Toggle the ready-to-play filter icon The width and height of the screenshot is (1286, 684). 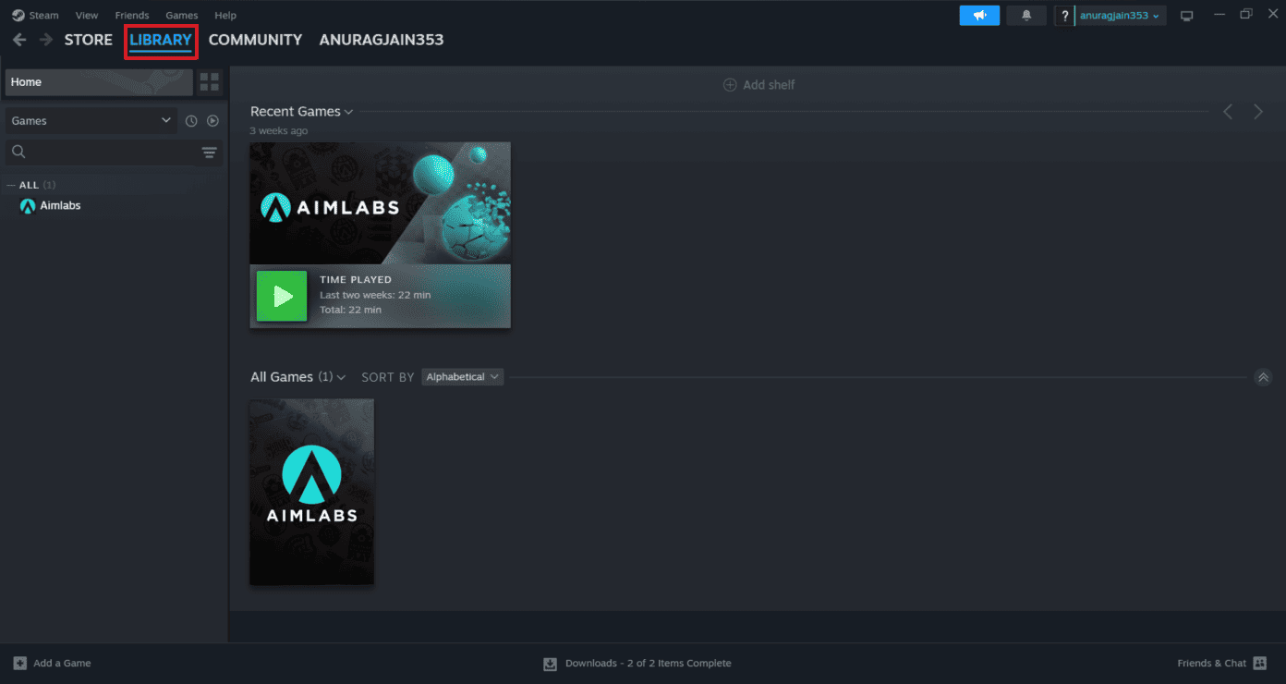212,120
